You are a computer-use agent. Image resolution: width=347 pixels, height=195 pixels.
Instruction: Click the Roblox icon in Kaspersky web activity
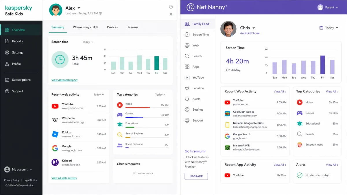pyautogui.click(x=55, y=134)
